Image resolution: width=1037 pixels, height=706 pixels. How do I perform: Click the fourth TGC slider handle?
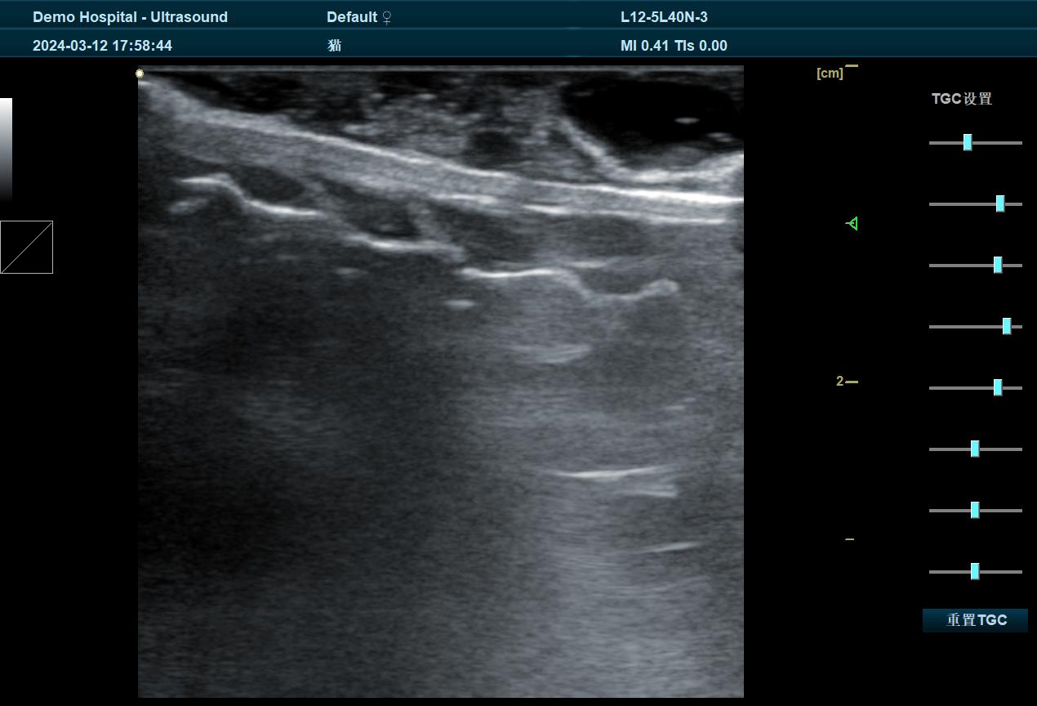1007,326
